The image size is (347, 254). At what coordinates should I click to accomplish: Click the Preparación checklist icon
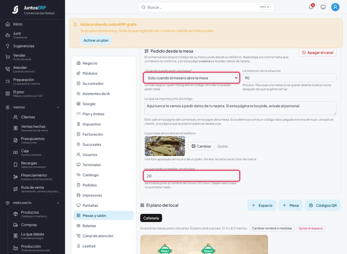[8, 82]
